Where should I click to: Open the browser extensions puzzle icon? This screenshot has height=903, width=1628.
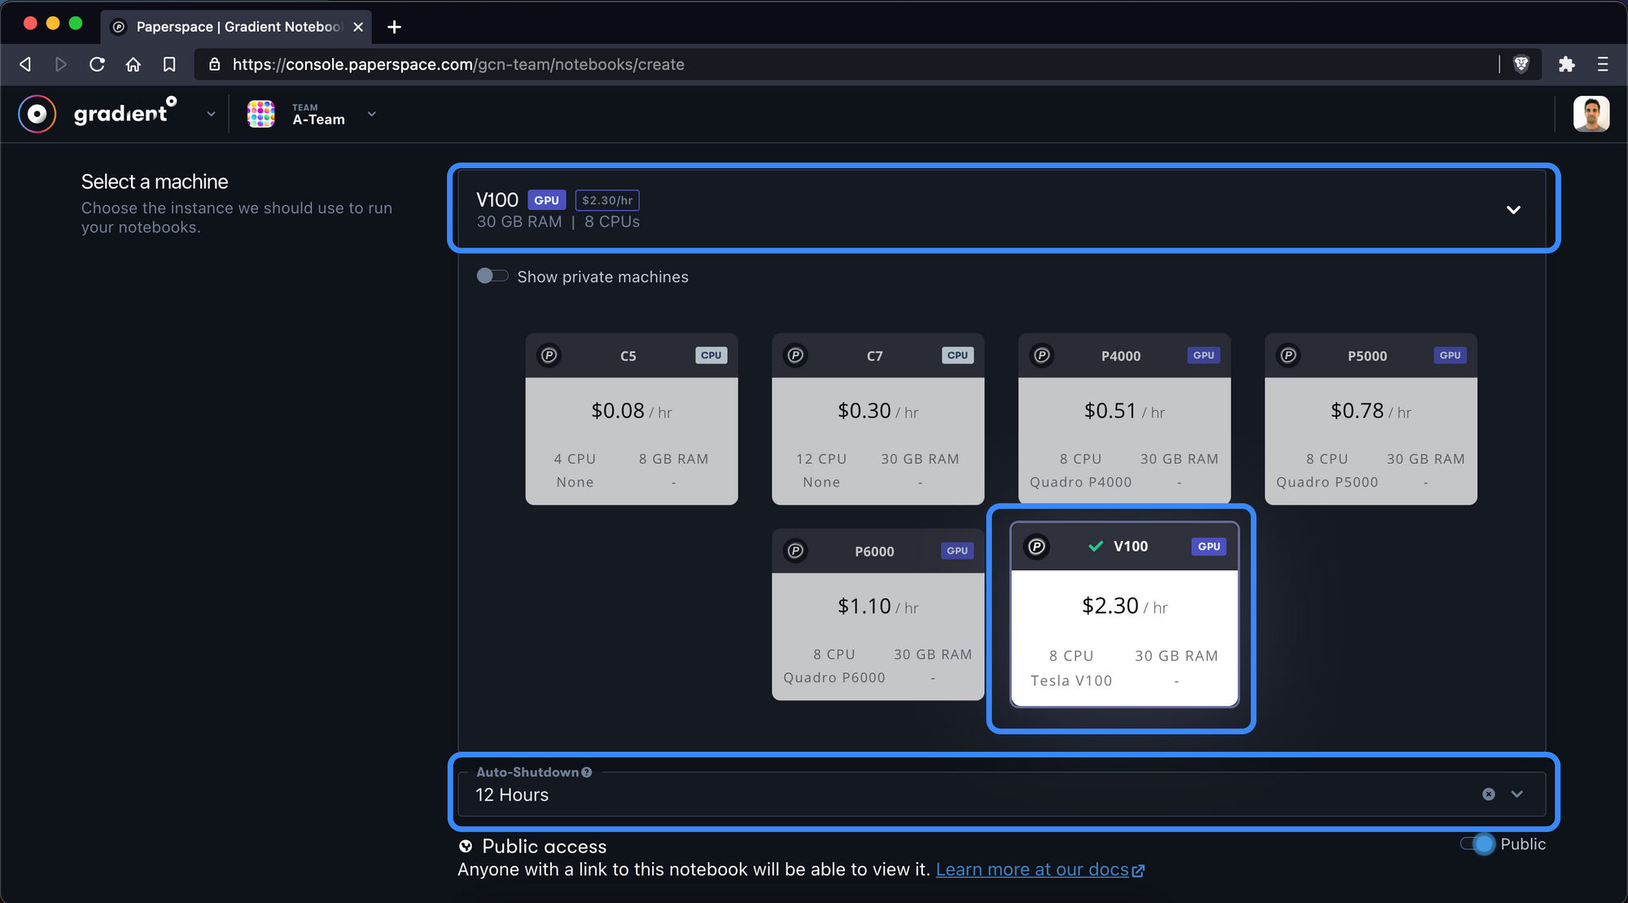coord(1566,64)
